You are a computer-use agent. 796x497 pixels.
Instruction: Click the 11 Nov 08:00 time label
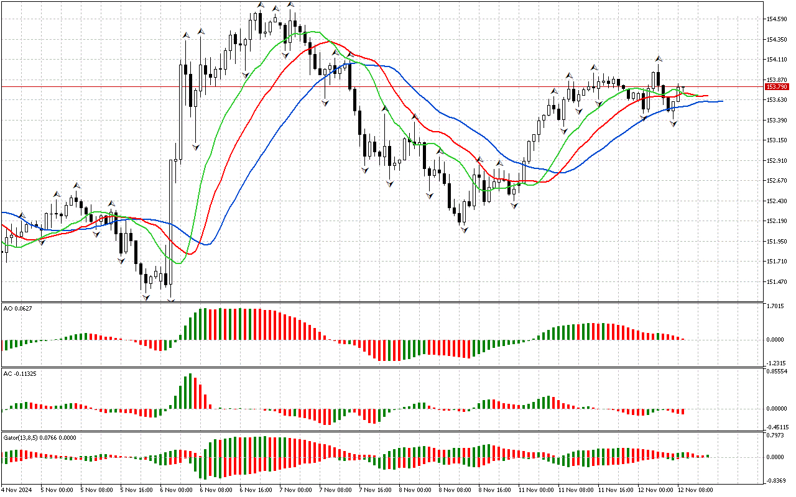coord(576,490)
